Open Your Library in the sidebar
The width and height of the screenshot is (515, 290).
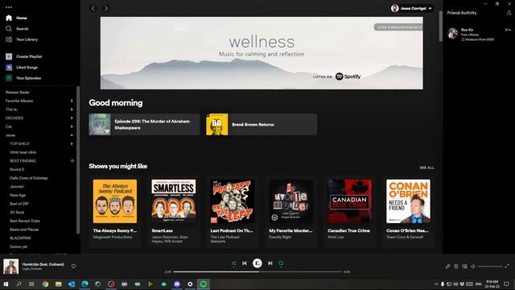pyautogui.click(x=22, y=39)
